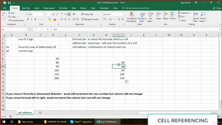
Task: Switch to the Formulas tab
Action: click(63, 8)
